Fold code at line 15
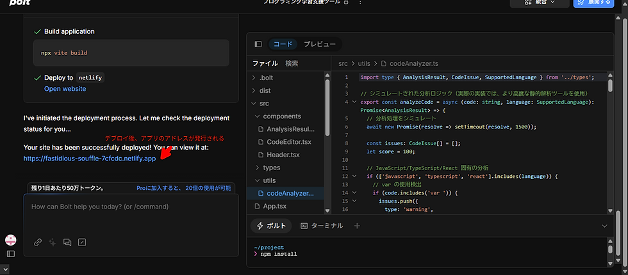This screenshot has width=628, height=275. tap(354, 201)
